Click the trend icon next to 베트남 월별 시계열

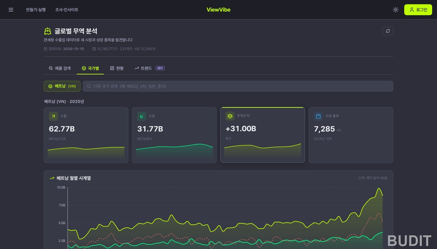coord(52,178)
